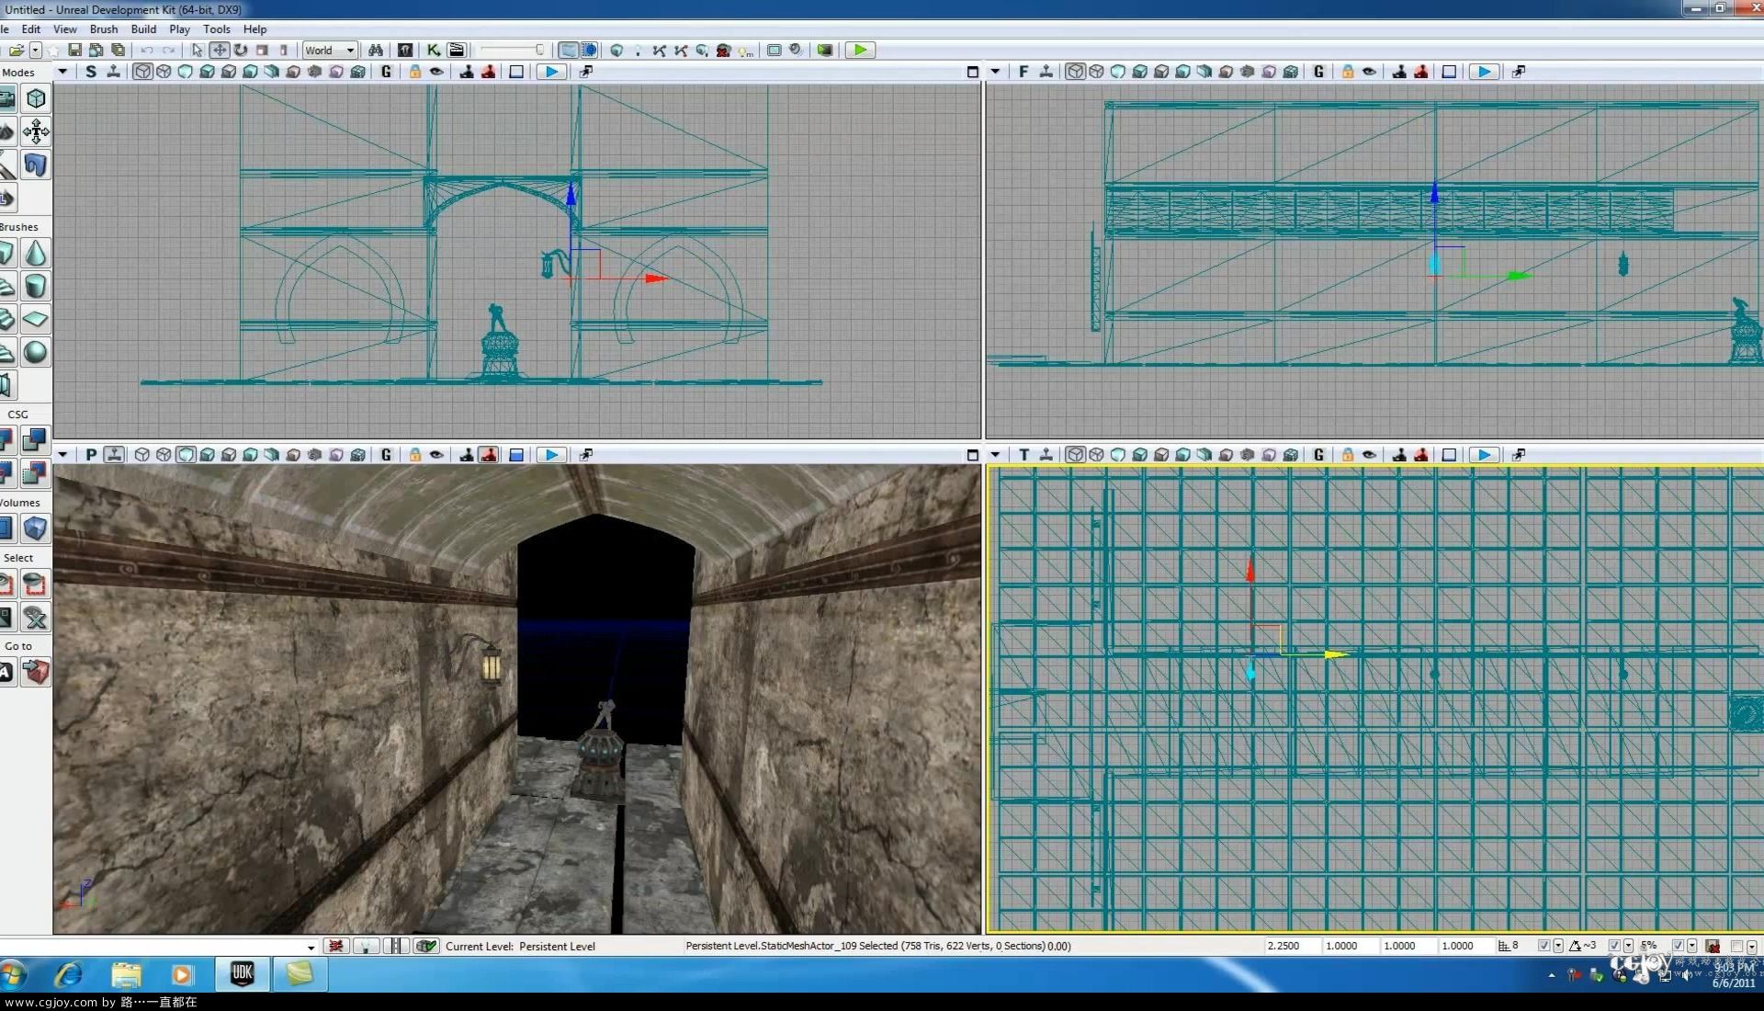Select the rotate widget mode in toolbar
This screenshot has height=1011, width=1764.
click(x=241, y=51)
